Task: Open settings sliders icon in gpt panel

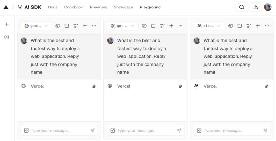Action: coord(162,26)
